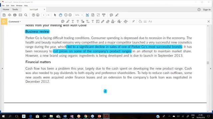This screenshot has height=119, width=213.
Task: Click the help question mark icon
Action: pos(199,10)
